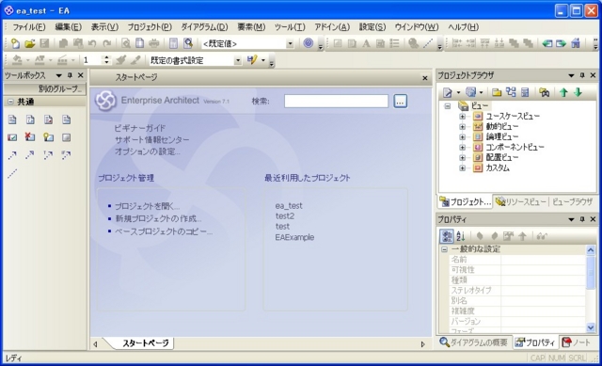
Task: Open the ビギナーガイド link
Action: coord(140,128)
